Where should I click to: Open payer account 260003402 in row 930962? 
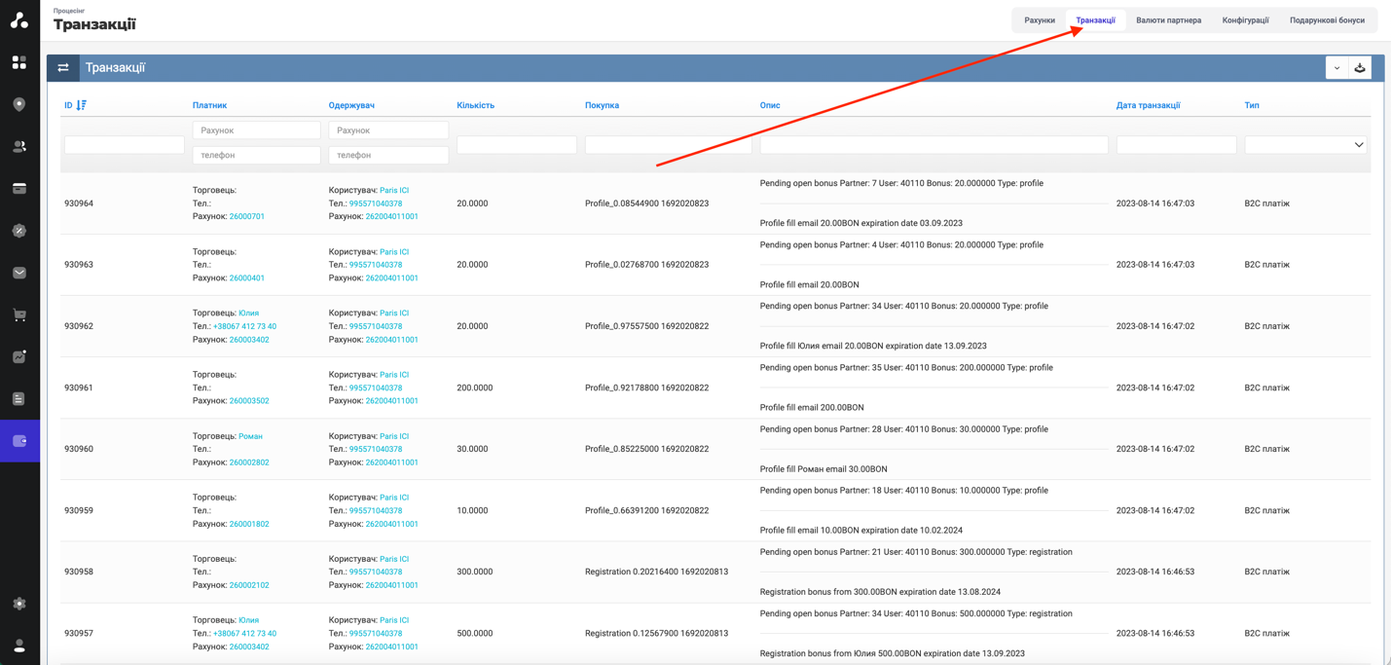tap(249, 340)
